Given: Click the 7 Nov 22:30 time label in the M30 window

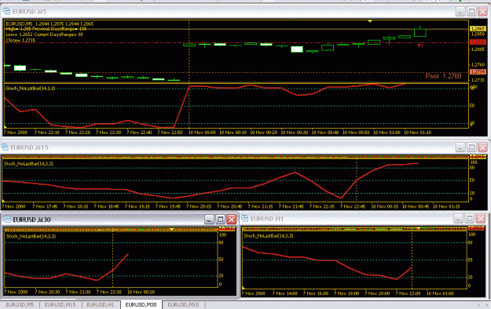Looking at the screenshot, I should click(108, 292).
